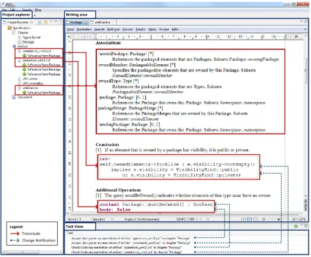This screenshot has height=257, width=311.
Task: Click the zoom percentage value
Action: (x=302, y=219)
